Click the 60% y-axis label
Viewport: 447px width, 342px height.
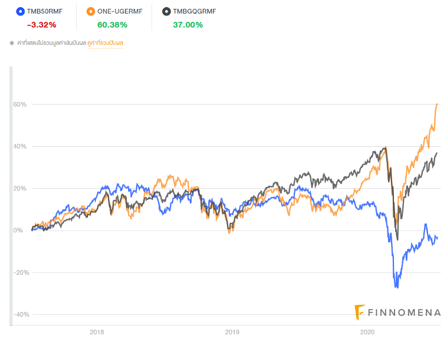tap(20, 104)
